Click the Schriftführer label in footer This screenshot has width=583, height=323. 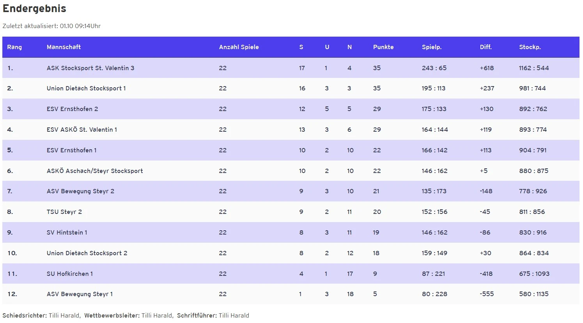(x=197, y=316)
